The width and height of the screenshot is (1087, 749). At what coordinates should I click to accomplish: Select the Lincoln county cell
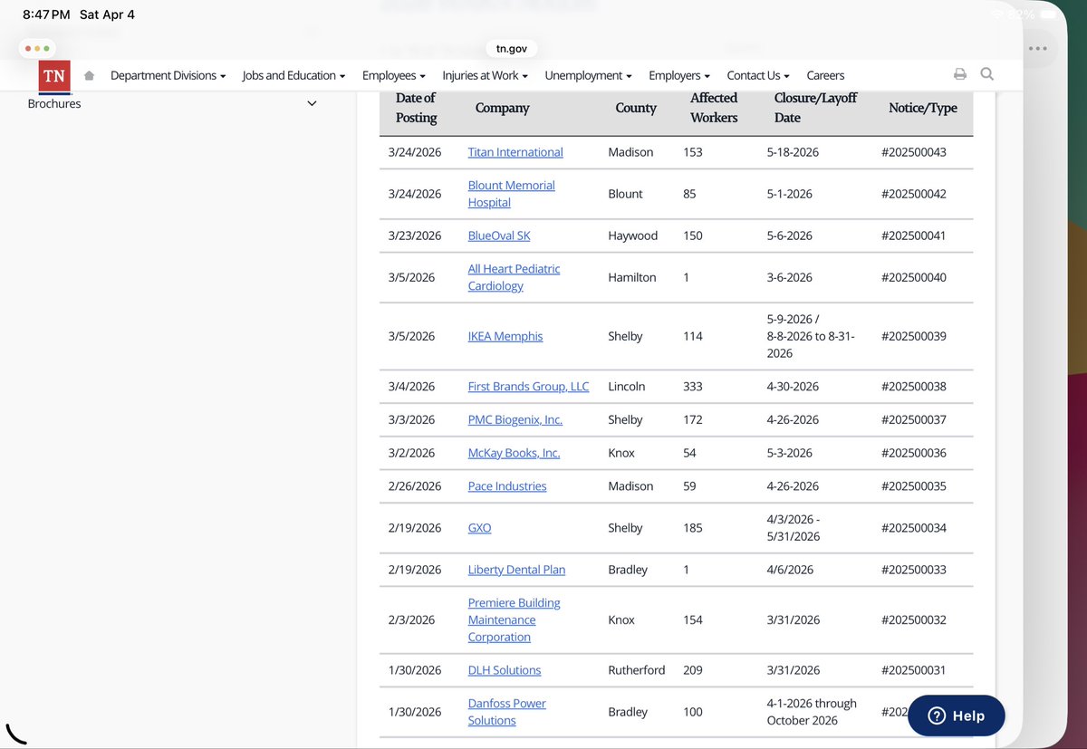(627, 386)
